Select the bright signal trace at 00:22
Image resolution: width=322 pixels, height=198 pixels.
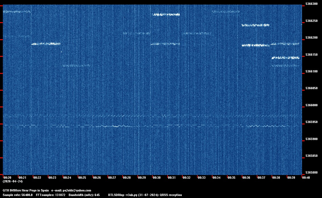[46, 44]
